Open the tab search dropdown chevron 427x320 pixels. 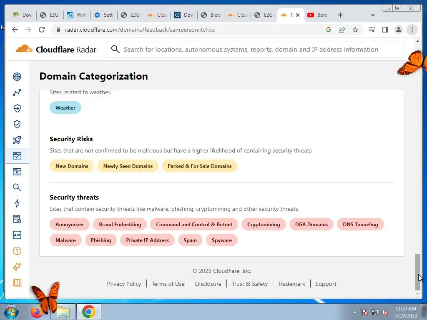(x=373, y=15)
